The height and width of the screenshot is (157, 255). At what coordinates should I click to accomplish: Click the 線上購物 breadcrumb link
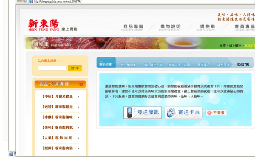235,46
